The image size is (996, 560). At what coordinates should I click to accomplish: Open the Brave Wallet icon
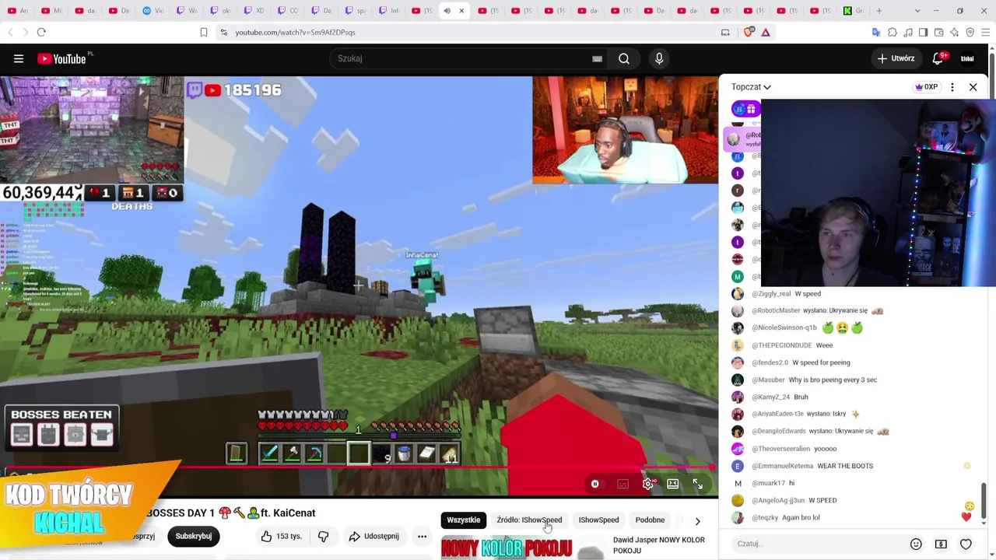[939, 32]
